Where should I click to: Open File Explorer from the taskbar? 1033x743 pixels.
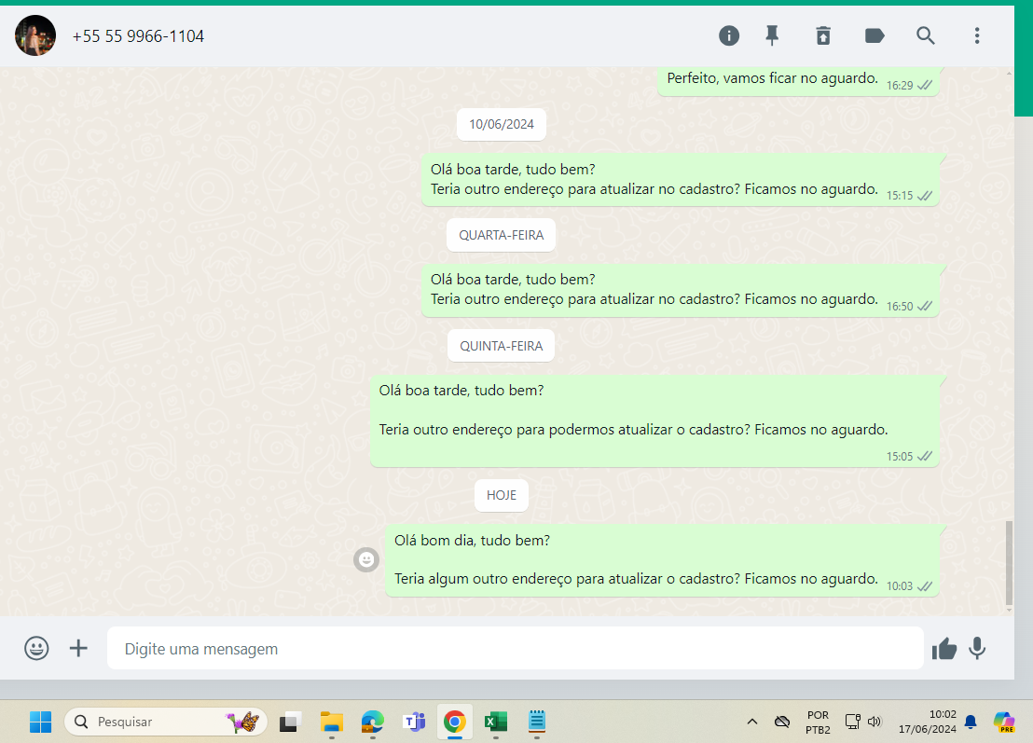(331, 722)
